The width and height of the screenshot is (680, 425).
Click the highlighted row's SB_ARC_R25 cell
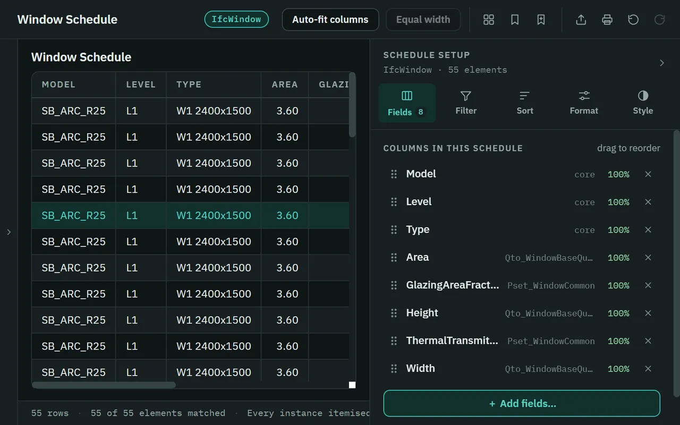pyautogui.click(x=74, y=216)
